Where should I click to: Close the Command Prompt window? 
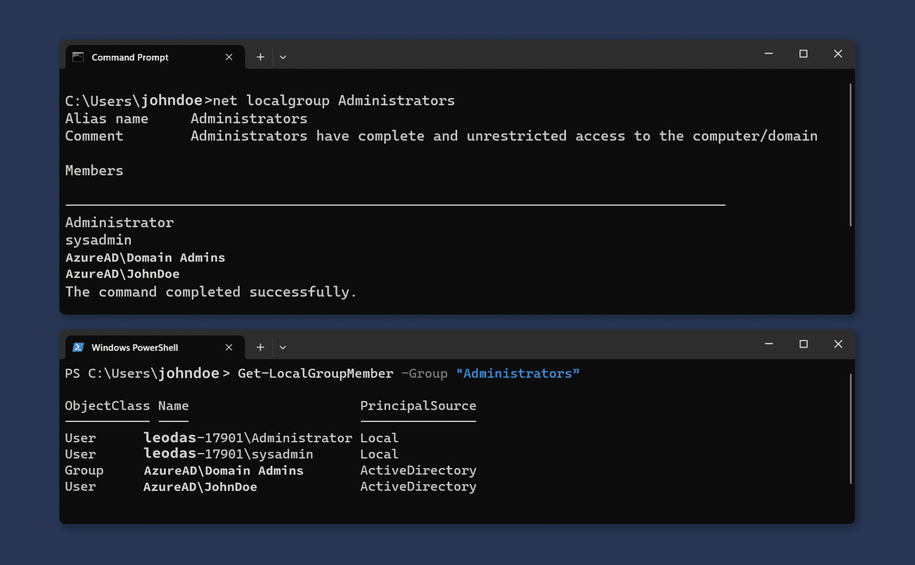tap(838, 54)
